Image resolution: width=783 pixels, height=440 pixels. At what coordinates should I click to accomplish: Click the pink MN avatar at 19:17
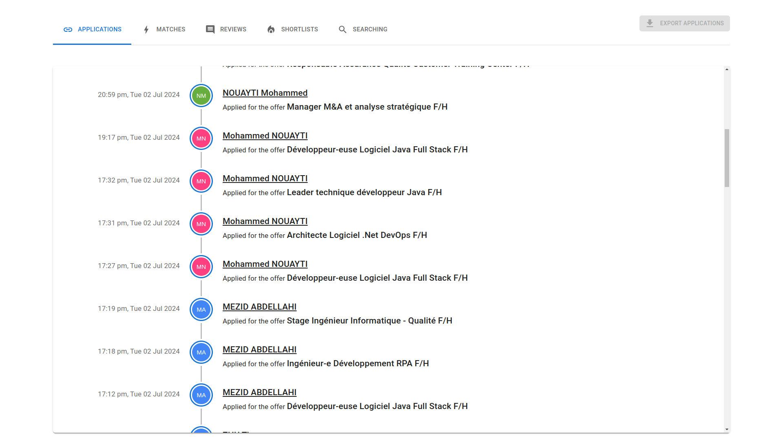(x=201, y=138)
